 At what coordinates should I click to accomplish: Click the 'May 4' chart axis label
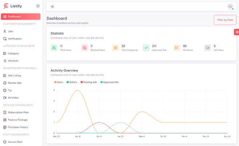click(142, 137)
